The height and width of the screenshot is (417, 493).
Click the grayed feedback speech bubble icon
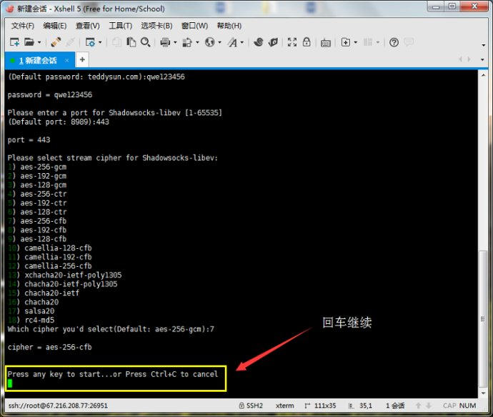(x=409, y=42)
